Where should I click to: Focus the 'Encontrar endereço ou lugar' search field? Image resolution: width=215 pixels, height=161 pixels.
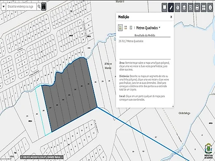[21, 7]
